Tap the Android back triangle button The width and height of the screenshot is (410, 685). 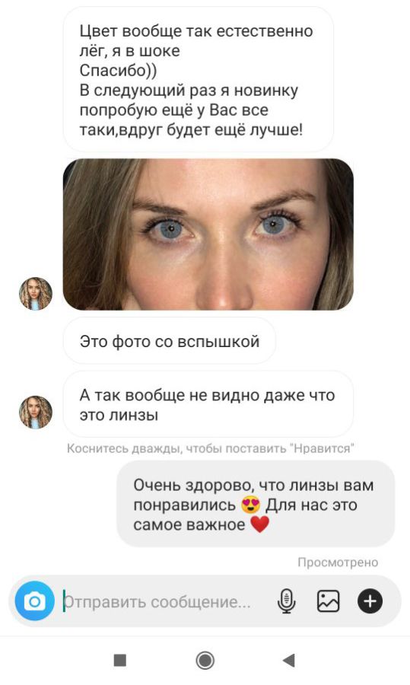[288, 660]
